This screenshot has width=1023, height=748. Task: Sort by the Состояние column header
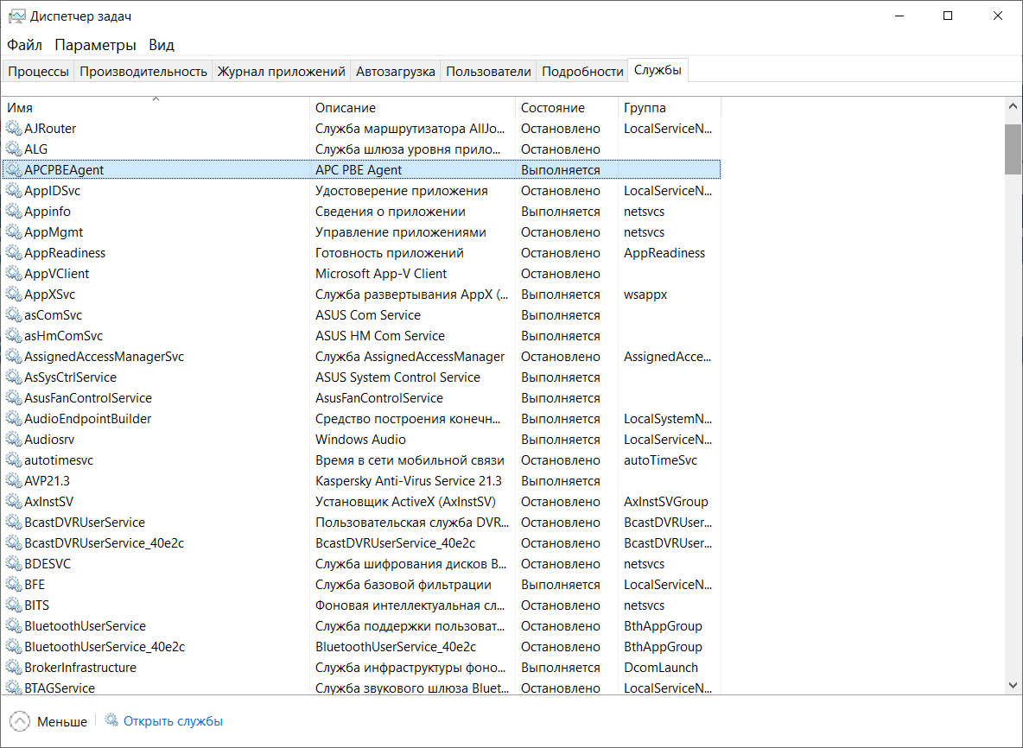pos(553,108)
